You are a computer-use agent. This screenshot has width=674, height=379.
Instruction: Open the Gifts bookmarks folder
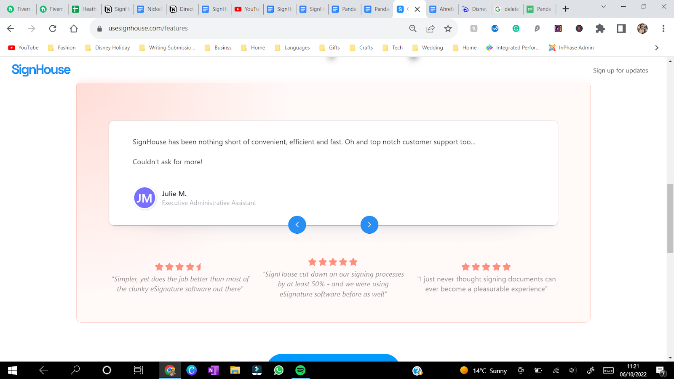(330, 48)
